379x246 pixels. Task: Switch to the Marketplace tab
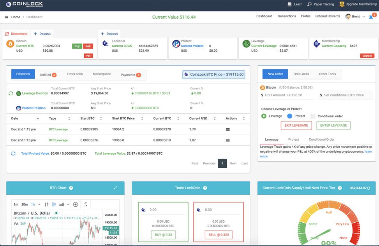click(102, 74)
